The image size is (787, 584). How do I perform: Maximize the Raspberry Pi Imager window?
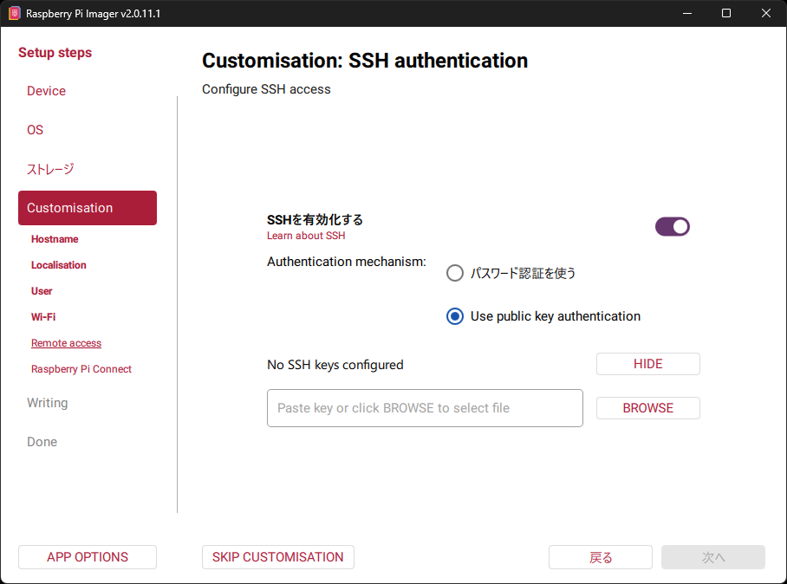(x=726, y=13)
